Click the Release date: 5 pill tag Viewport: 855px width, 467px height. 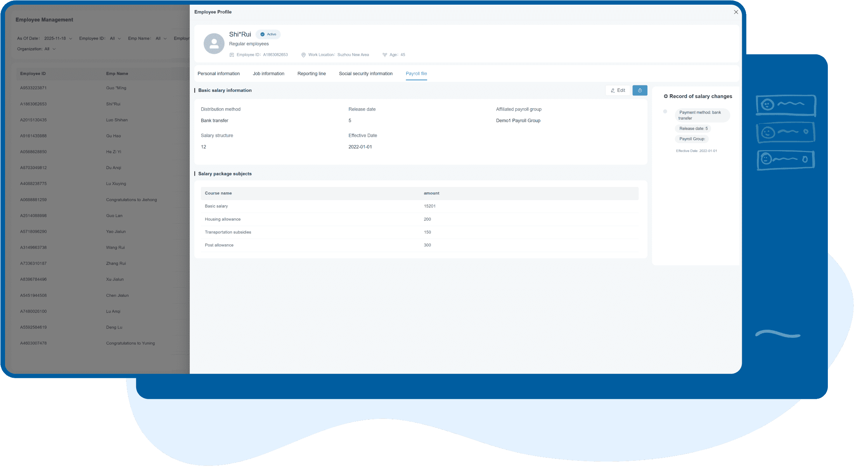click(x=693, y=128)
